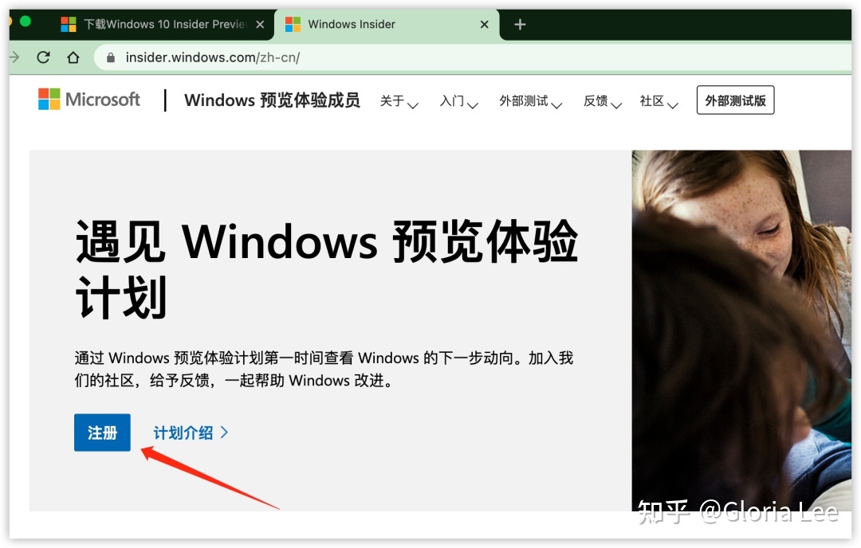Click the blue 注册 button
The height and width of the screenshot is (548, 861).
pyautogui.click(x=102, y=433)
